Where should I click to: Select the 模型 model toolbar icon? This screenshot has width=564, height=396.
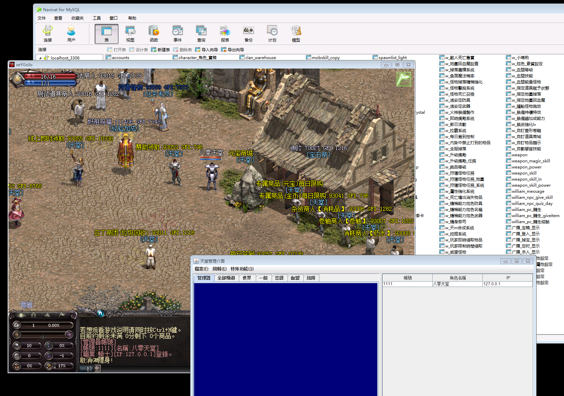296,34
